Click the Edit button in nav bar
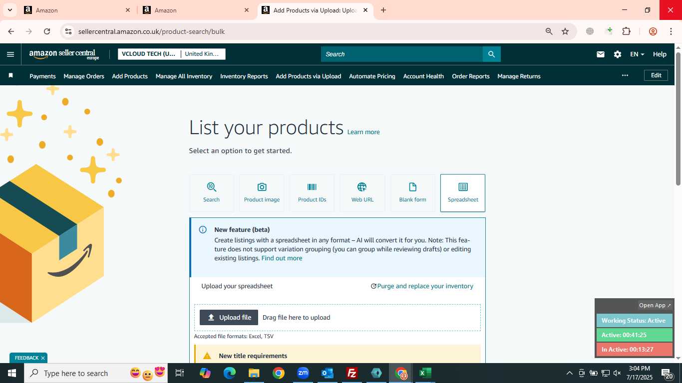 [656, 75]
